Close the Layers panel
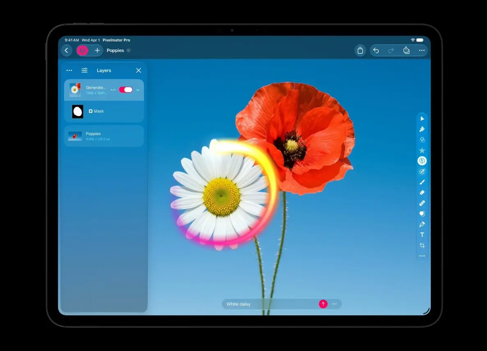The image size is (487, 351). [139, 71]
